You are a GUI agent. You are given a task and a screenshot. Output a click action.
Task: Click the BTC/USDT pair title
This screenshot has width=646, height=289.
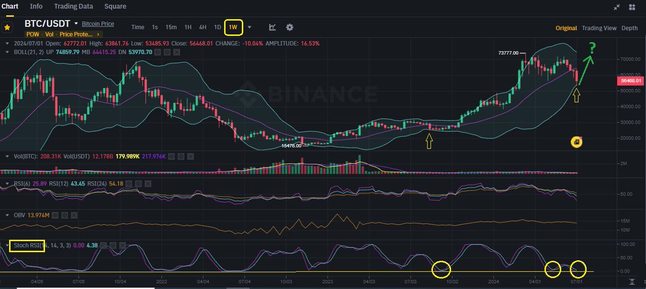[47, 24]
